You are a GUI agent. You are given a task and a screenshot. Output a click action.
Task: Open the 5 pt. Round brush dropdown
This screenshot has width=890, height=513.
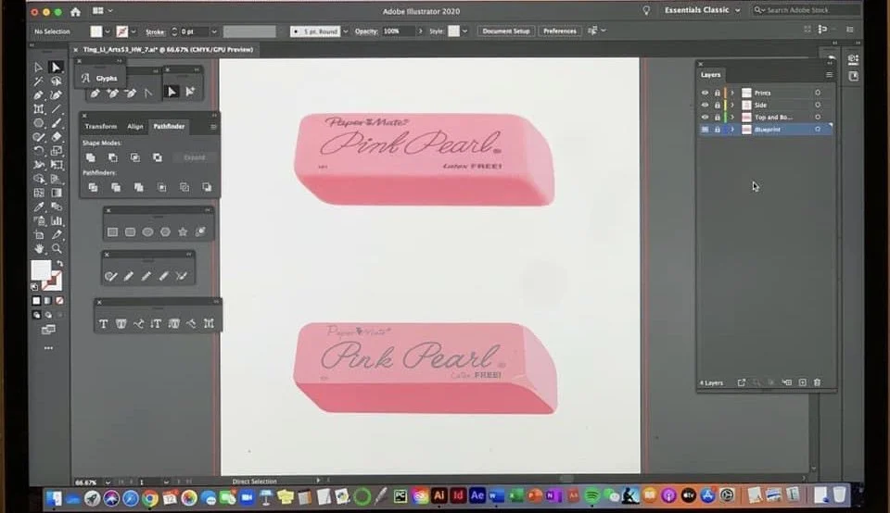coord(345,31)
